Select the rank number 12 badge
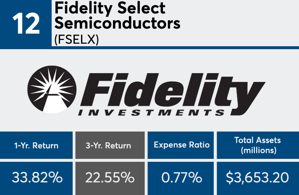299x195 pixels. point(26,24)
